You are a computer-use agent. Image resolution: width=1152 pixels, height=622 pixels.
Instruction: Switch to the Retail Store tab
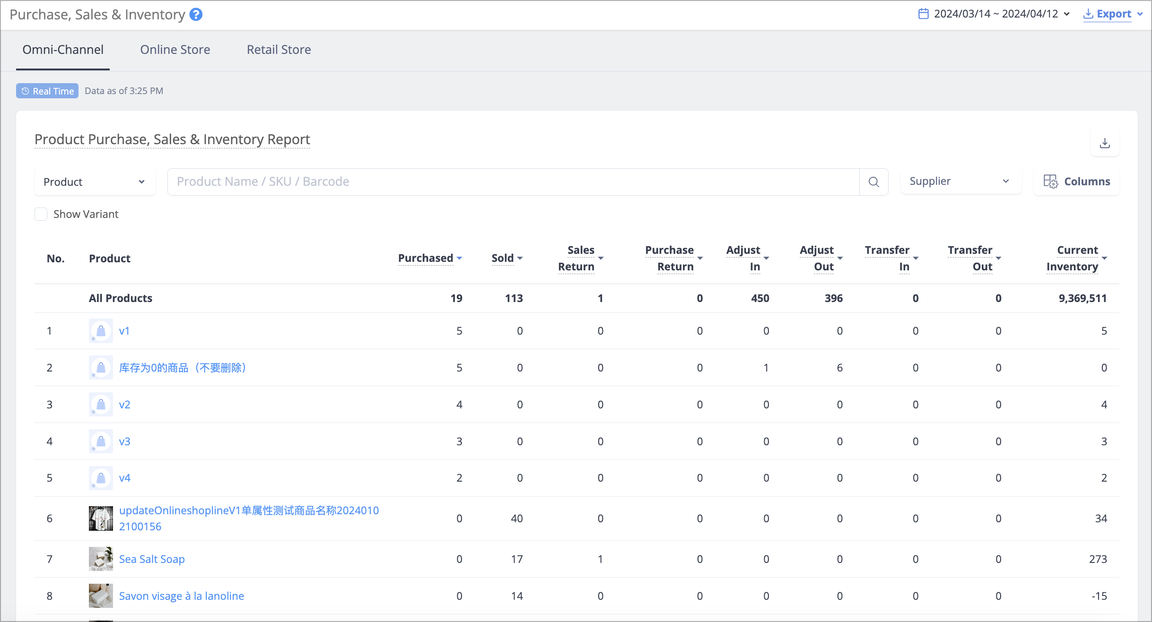(x=279, y=50)
